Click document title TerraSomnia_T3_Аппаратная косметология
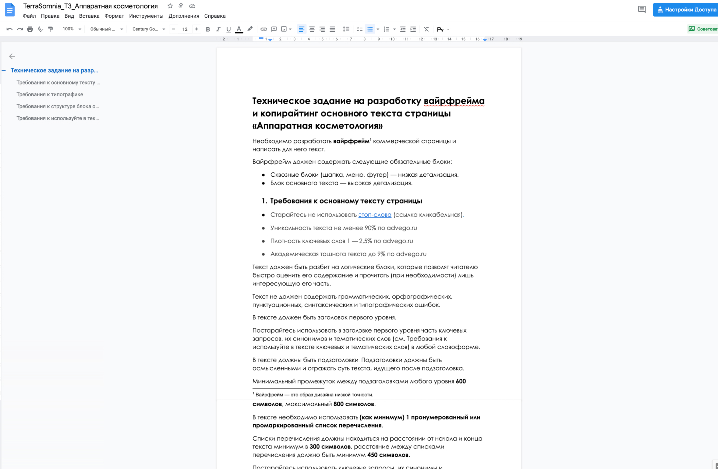Screen dimensions: 718x469 pyautogui.click(x=90, y=6)
